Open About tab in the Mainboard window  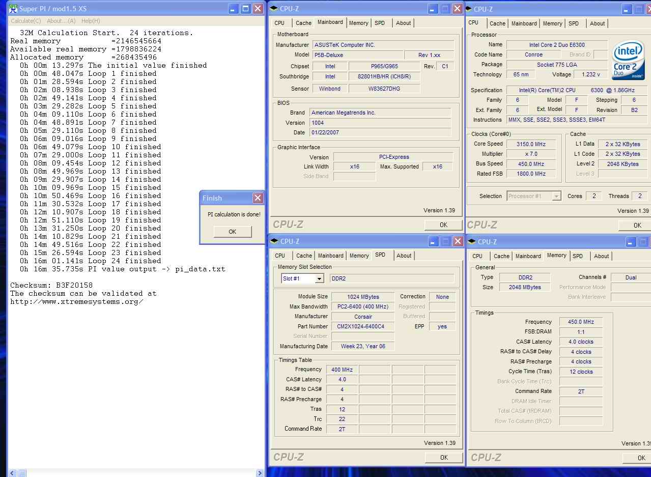(x=404, y=23)
